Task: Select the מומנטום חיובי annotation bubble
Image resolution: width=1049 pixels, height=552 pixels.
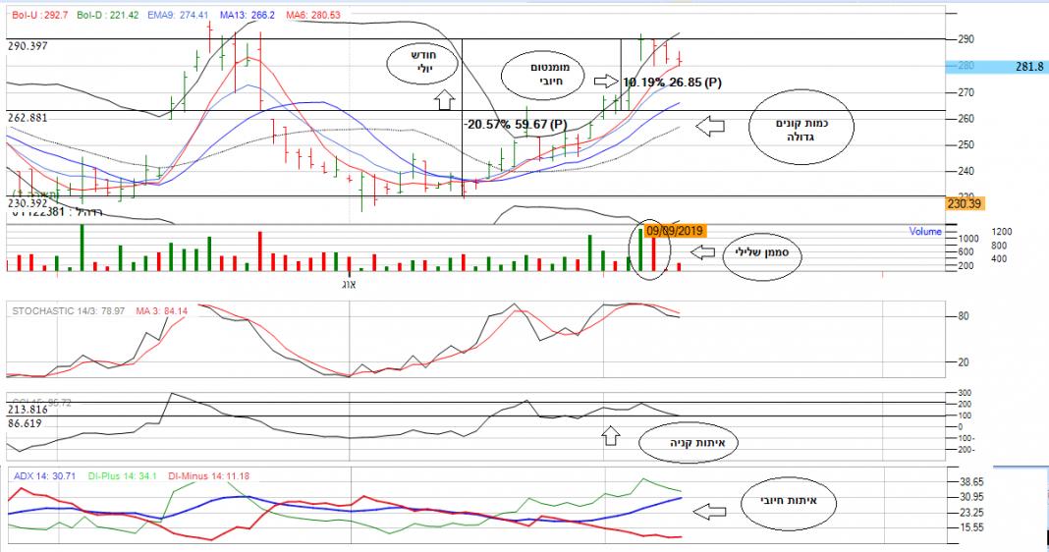Action: (542, 74)
